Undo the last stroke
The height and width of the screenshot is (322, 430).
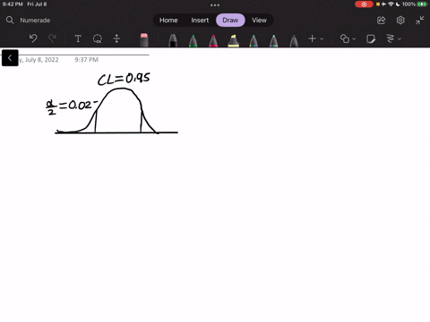(x=33, y=38)
